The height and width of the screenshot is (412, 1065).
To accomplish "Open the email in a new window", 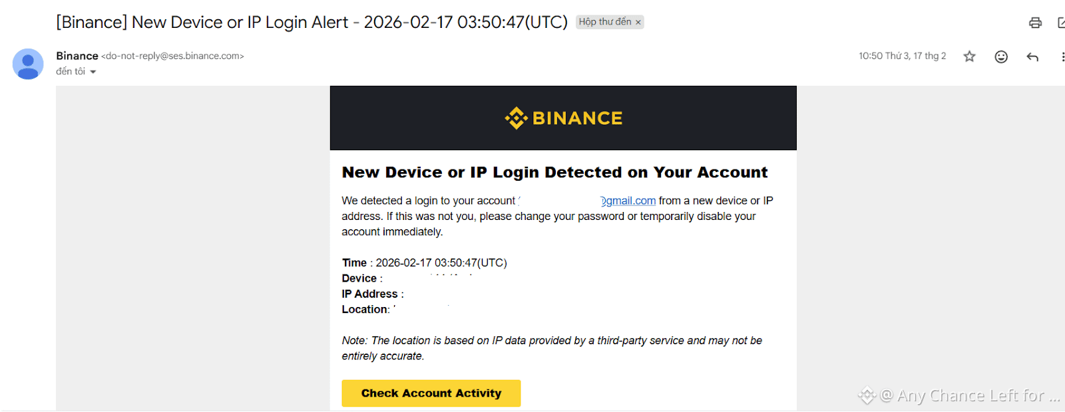I will point(1061,23).
